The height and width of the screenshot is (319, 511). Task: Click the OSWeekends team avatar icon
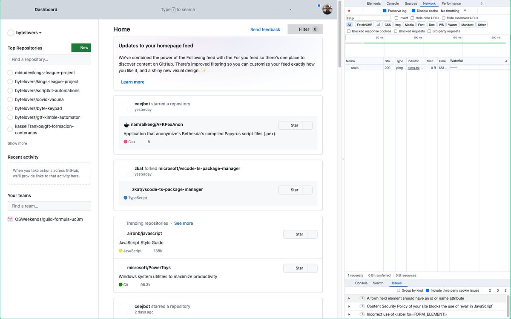point(10,219)
